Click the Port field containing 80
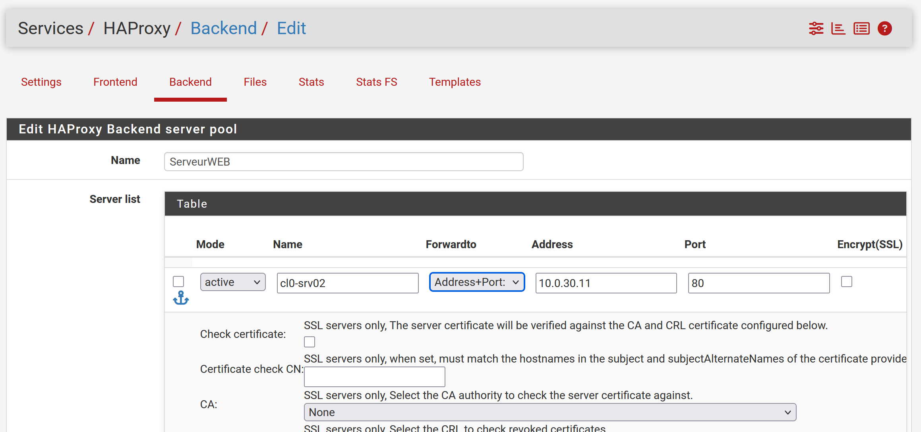This screenshot has width=921, height=432. coord(759,283)
